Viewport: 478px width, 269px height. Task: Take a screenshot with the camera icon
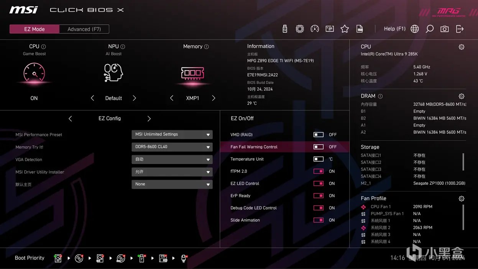[x=445, y=29]
